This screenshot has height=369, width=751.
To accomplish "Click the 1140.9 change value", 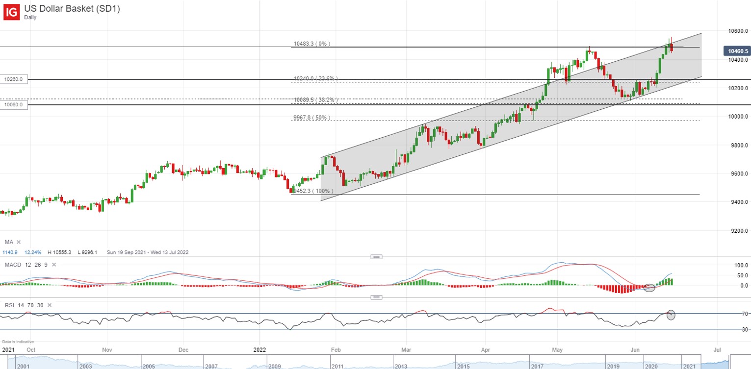I will (x=10, y=252).
